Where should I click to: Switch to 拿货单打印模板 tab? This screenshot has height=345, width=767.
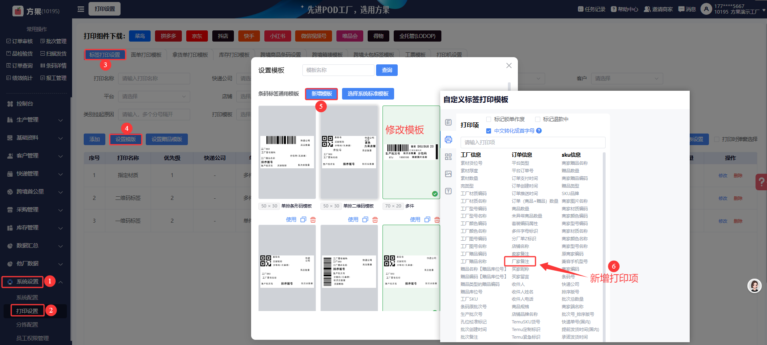190,55
